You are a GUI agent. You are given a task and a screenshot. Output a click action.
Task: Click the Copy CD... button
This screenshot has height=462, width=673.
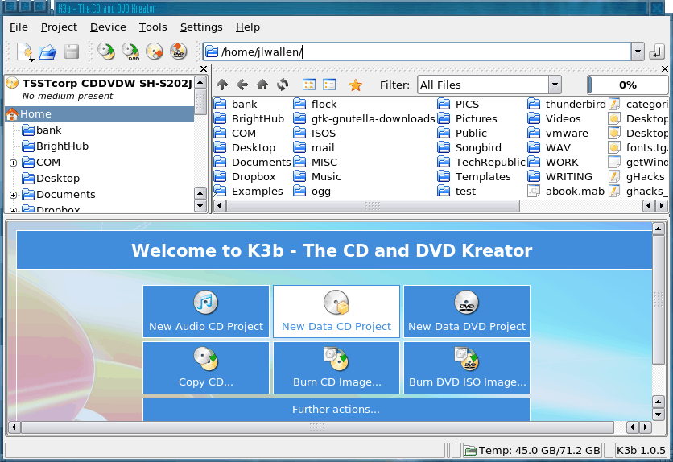pos(206,368)
